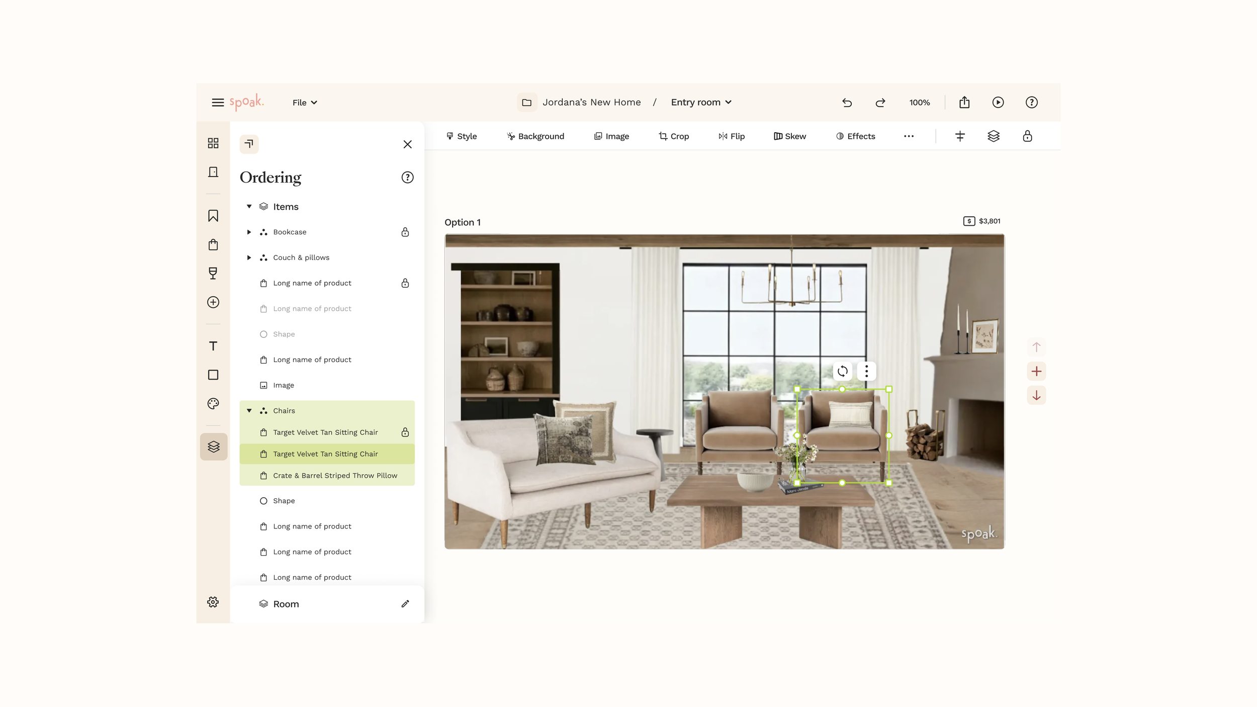1257x707 pixels.
Task: Open the shopping bag products icon
Action: (x=213, y=244)
